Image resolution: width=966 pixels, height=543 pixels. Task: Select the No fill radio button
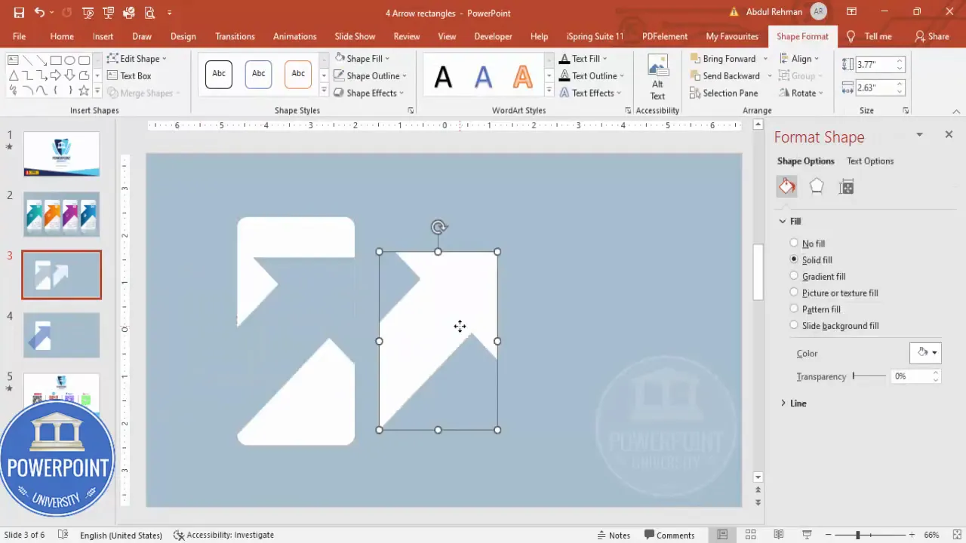tap(794, 243)
